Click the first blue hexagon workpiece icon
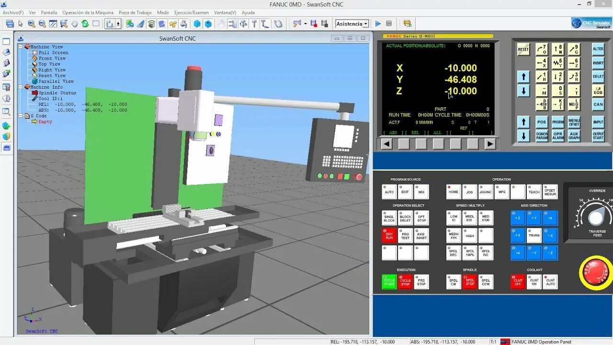 point(197,23)
